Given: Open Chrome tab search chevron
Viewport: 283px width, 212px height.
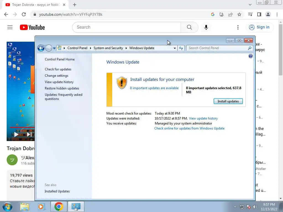Looking at the screenshot, I should click(x=250, y=5).
